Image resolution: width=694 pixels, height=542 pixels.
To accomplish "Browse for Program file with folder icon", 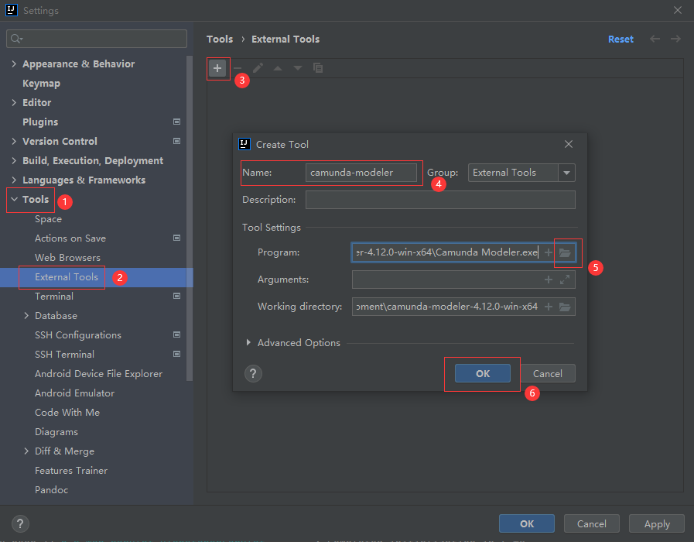I will (565, 252).
